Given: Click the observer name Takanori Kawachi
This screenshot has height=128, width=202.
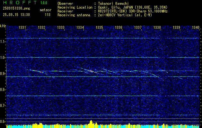Looking at the screenshot, I should click(113, 4).
